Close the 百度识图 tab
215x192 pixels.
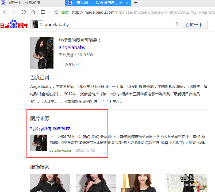[127, 3]
